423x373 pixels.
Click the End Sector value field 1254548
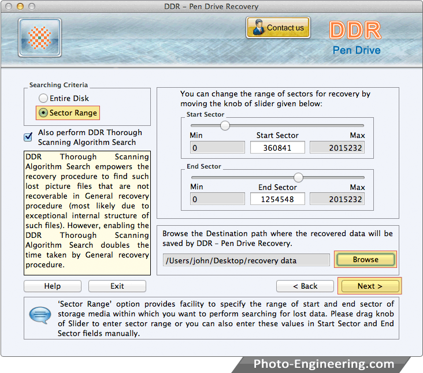(x=277, y=199)
